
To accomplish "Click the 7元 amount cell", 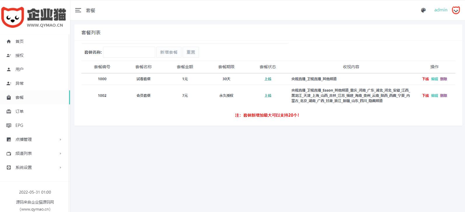I will 185,96.
